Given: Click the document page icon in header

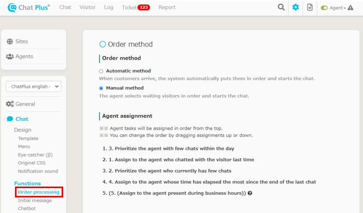Looking at the screenshot, I should (310, 7).
